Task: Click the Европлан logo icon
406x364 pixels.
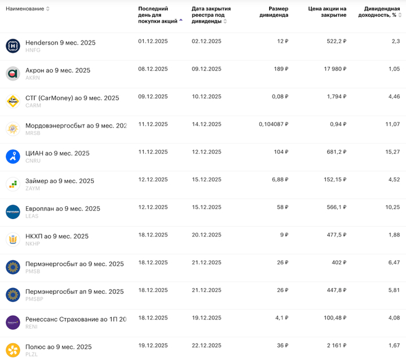Action: pos(13,212)
